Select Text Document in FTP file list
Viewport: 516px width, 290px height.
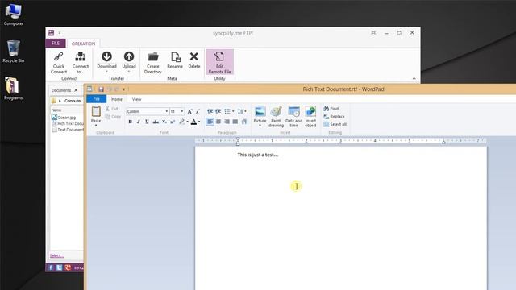pyautogui.click(x=68, y=130)
